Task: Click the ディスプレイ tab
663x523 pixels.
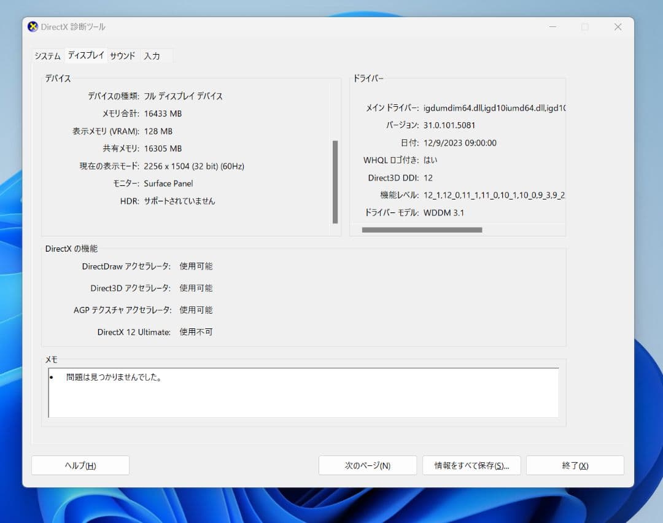Action: point(85,55)
